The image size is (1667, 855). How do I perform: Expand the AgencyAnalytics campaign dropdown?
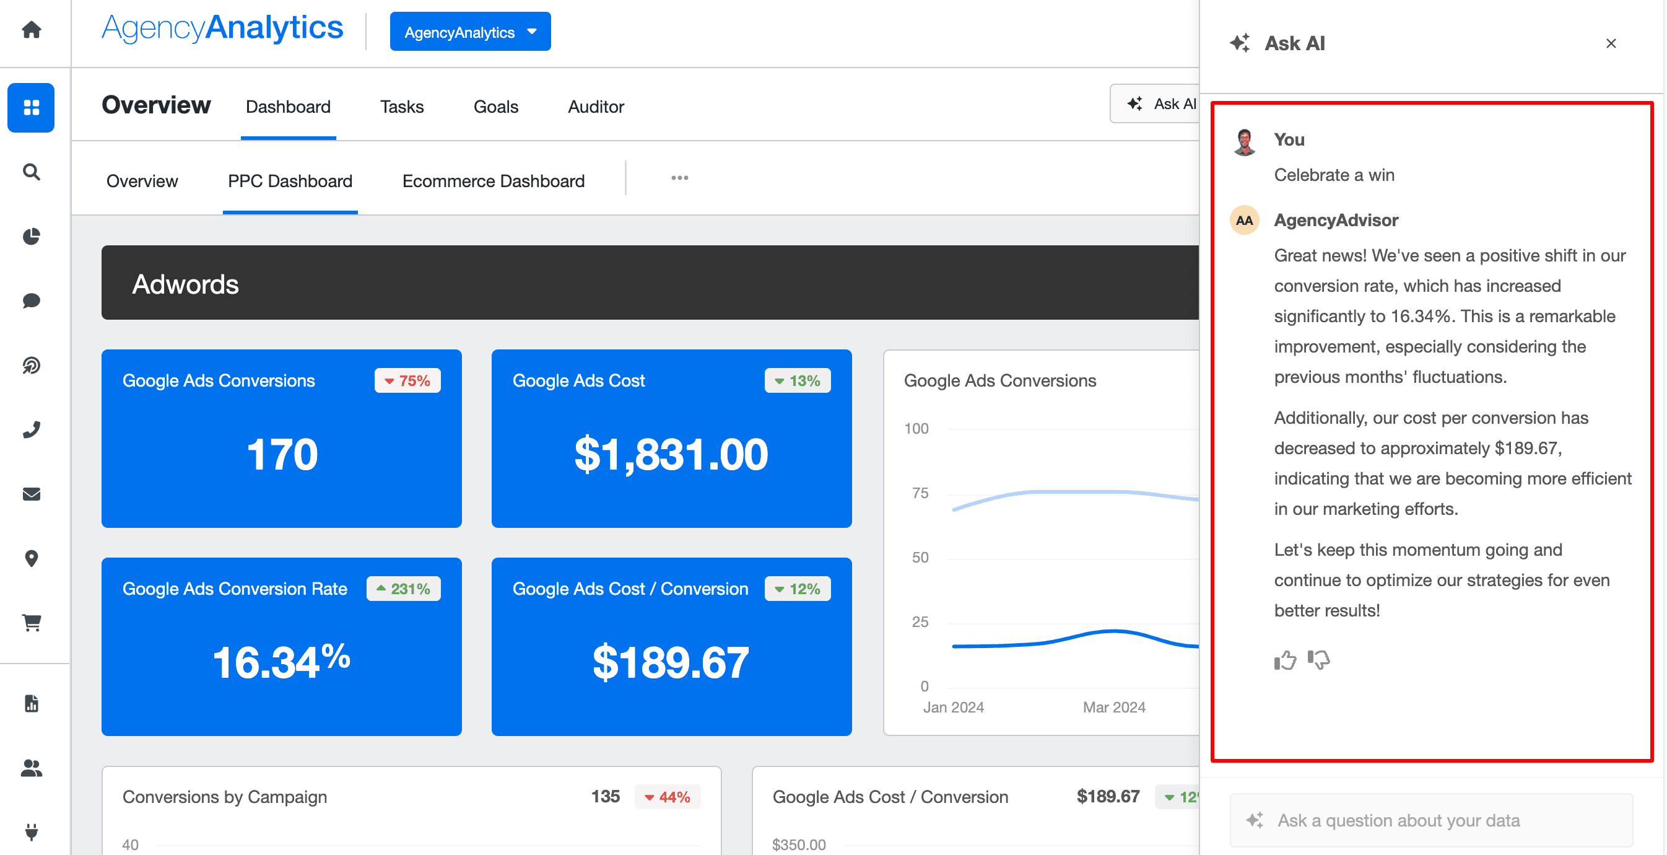pyautogui.click(x=470, y=32)
